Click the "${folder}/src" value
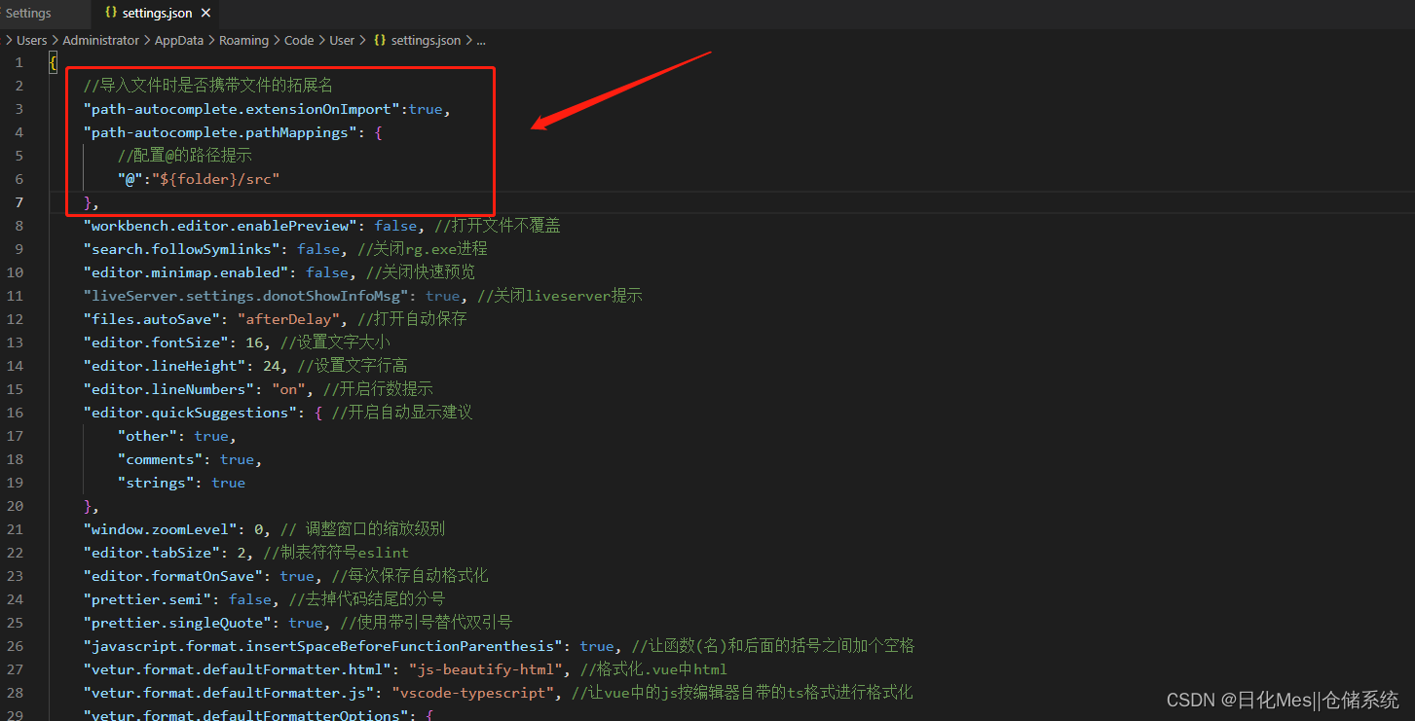This screenshot has width=1415, height=721. 215,179
